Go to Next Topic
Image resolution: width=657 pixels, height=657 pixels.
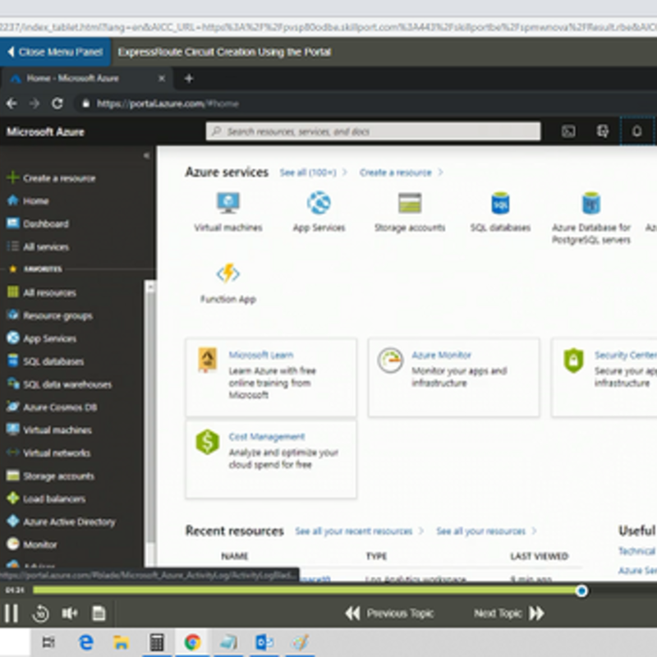click(x=508, y=613)
